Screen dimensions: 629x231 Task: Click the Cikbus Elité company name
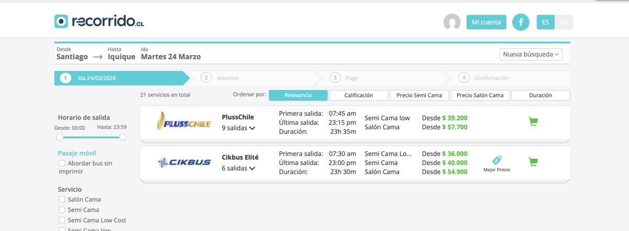coord(240,157)
